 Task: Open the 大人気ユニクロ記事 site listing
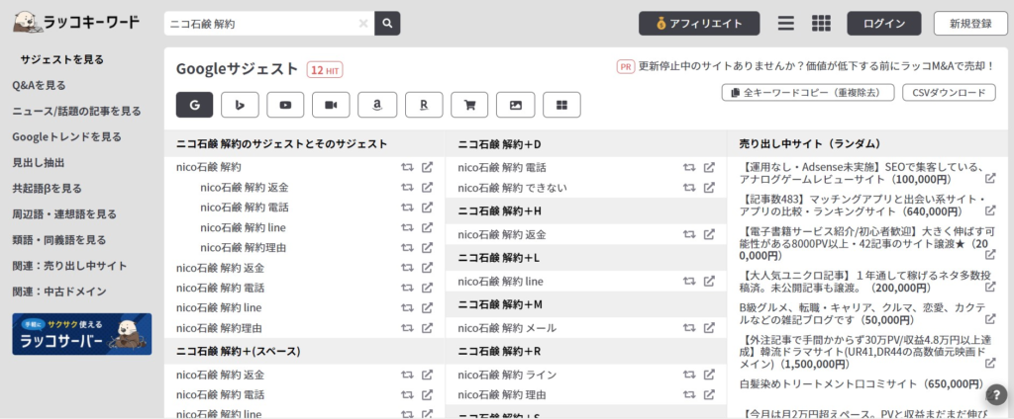864,281
